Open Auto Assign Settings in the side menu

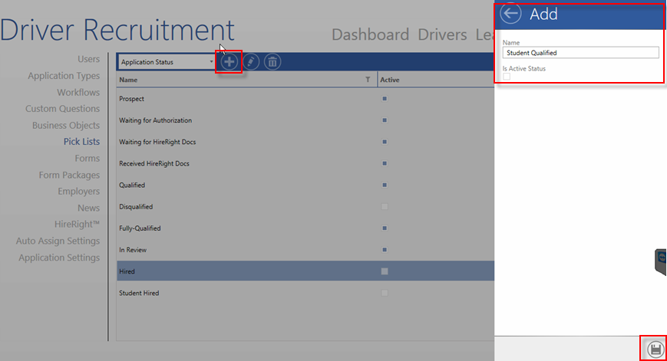click(x=58, y=241)
